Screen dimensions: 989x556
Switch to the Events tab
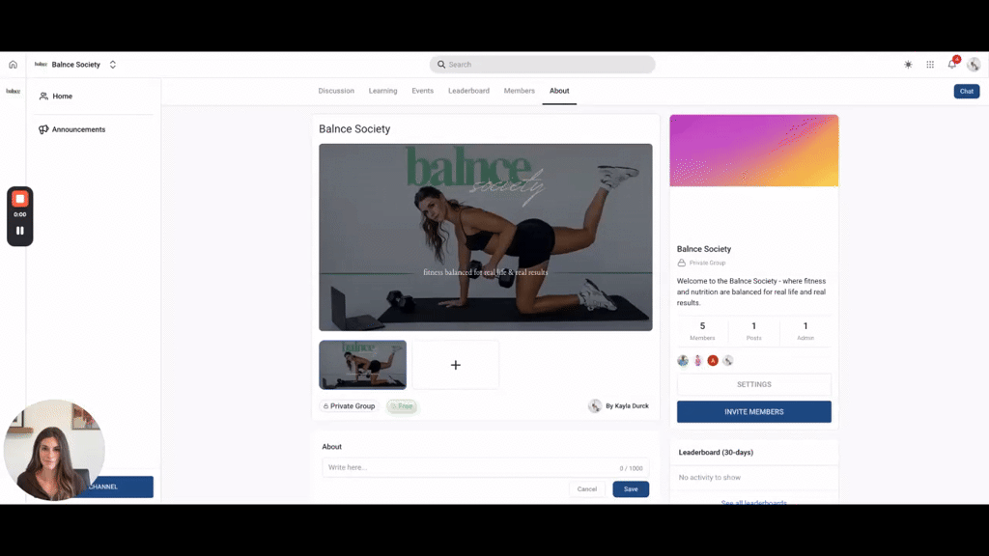(423, 91)
